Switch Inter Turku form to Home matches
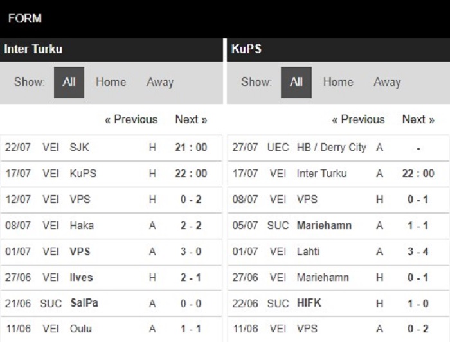Screen dimensions: 450x342 coord(111,82)
